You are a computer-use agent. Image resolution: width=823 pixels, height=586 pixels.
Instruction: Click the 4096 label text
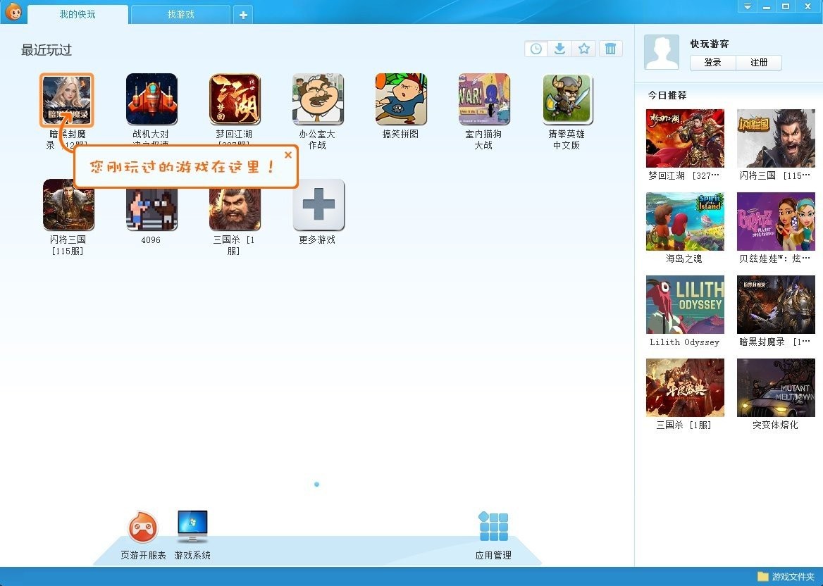coord(151,239)
